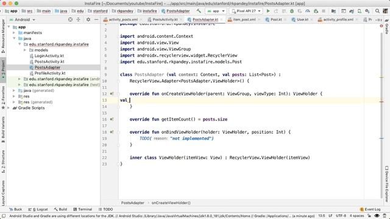The width and height of the screenshot is (390, 219).
Task: Click the override gutter icon on line 18
Action: click(112, 132)
